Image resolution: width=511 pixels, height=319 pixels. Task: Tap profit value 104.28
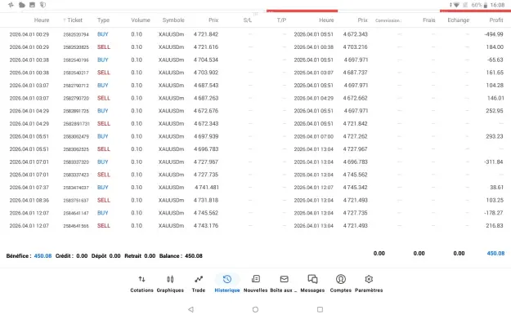tap(495, 85)
